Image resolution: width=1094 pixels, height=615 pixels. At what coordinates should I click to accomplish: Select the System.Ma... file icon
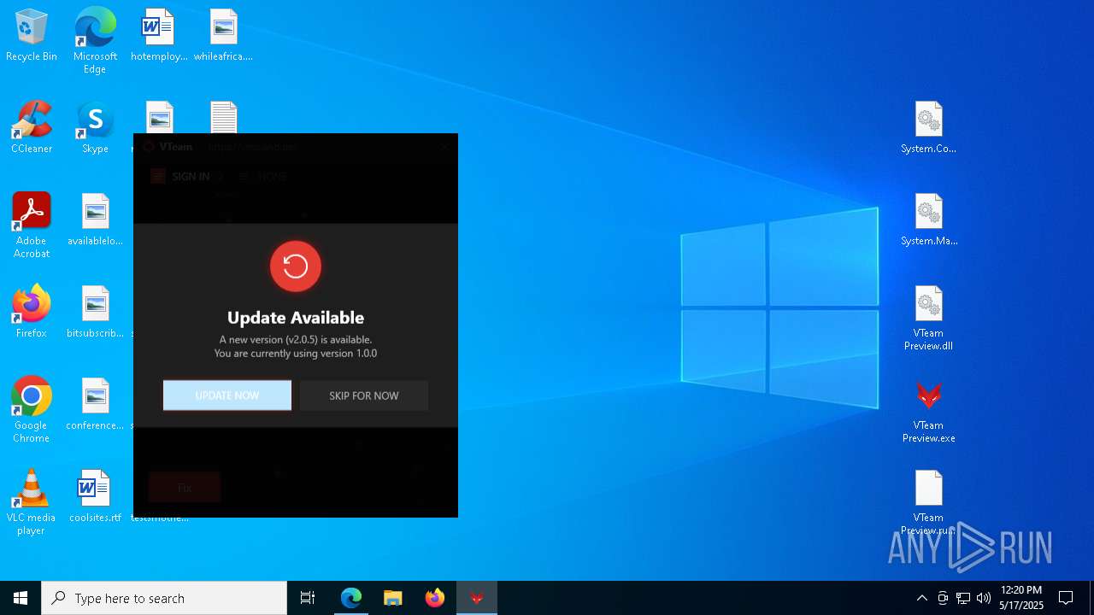[x=928, y=220]
